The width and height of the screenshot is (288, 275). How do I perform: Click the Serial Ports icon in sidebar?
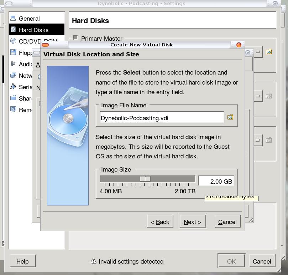point(14,87)
